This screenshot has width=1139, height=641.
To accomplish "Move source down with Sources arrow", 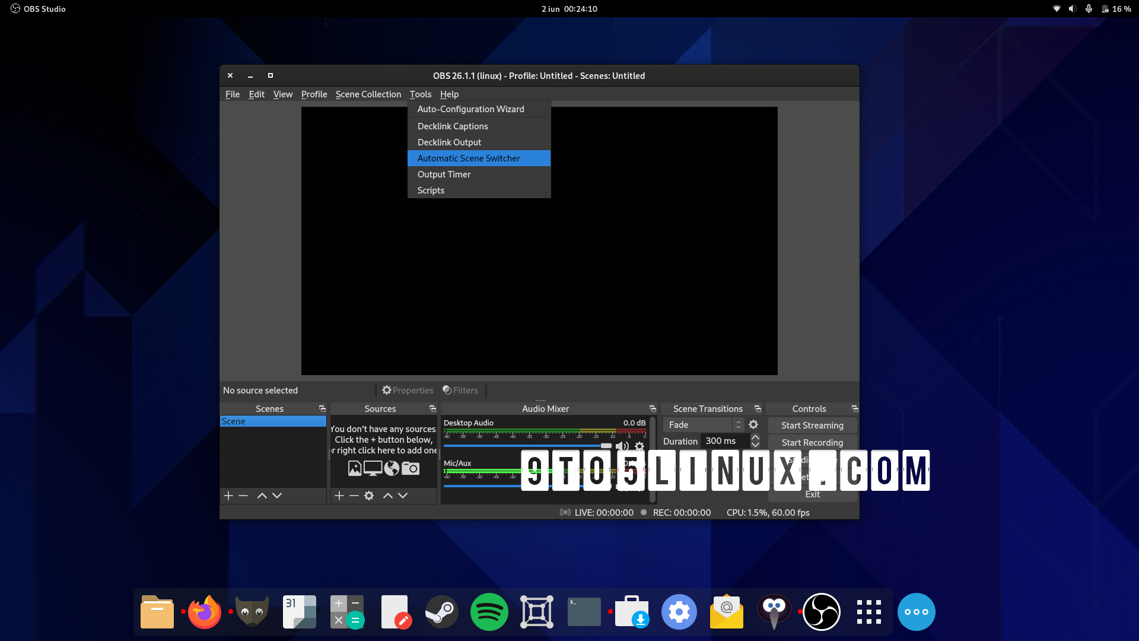I will (403, 496).
